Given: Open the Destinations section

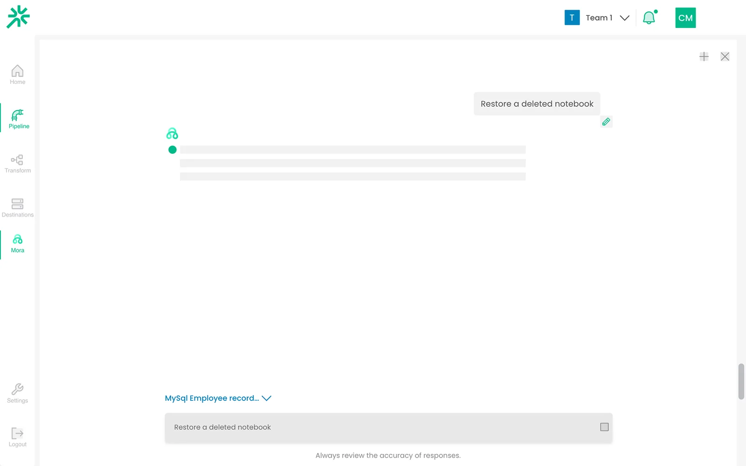Looking at the screenshot, I should [x=17, y=208].
